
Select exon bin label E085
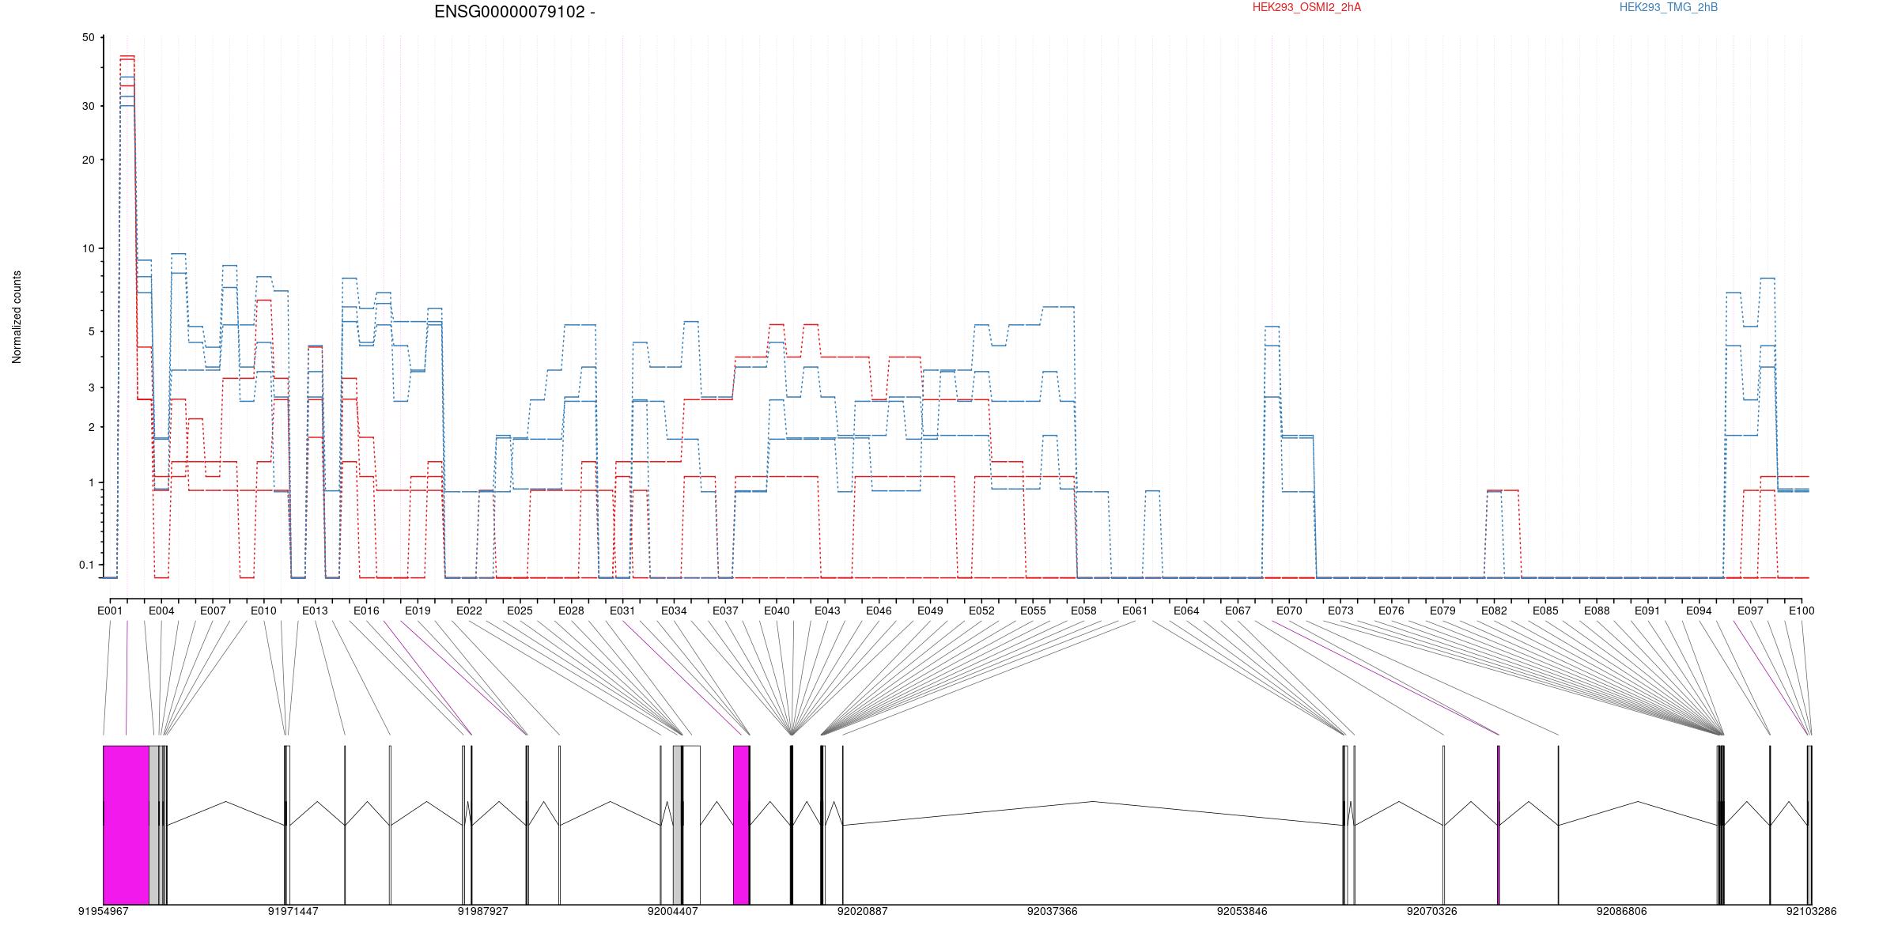click(x=1545, y=611)
